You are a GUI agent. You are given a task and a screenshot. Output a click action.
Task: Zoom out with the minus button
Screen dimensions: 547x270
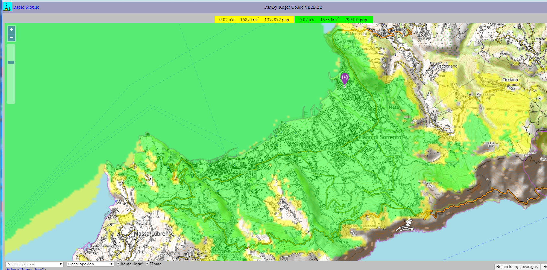(x=11, y=38)
